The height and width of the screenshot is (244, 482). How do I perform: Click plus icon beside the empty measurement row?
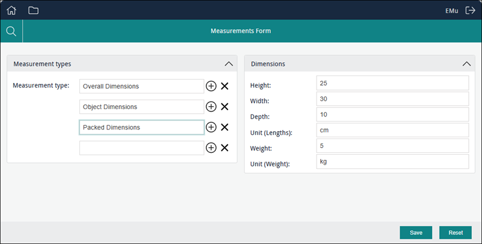point(211,147)
